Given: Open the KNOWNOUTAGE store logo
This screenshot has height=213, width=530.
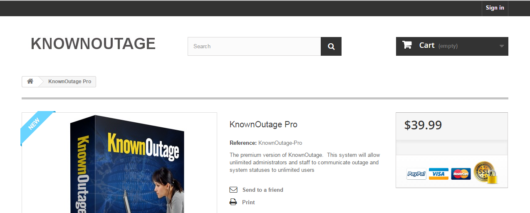Looking at the screenshot, I should pyautogui.click(x=93, y=44).
